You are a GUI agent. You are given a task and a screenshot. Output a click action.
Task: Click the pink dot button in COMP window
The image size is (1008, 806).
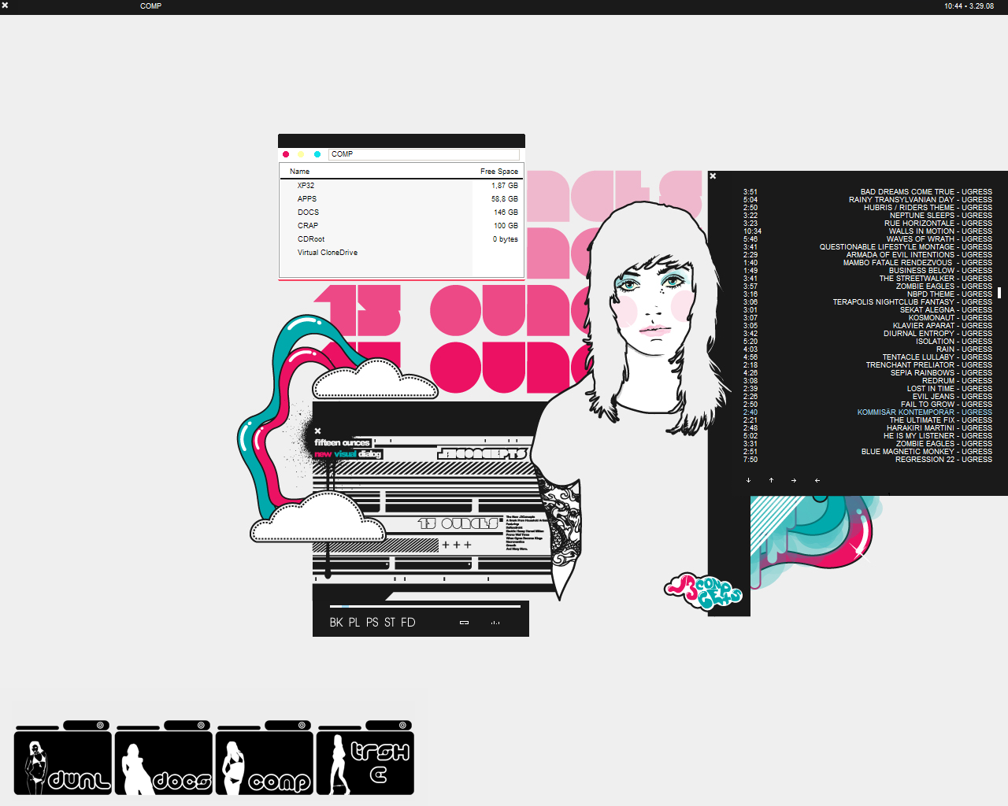pos(286,154)
